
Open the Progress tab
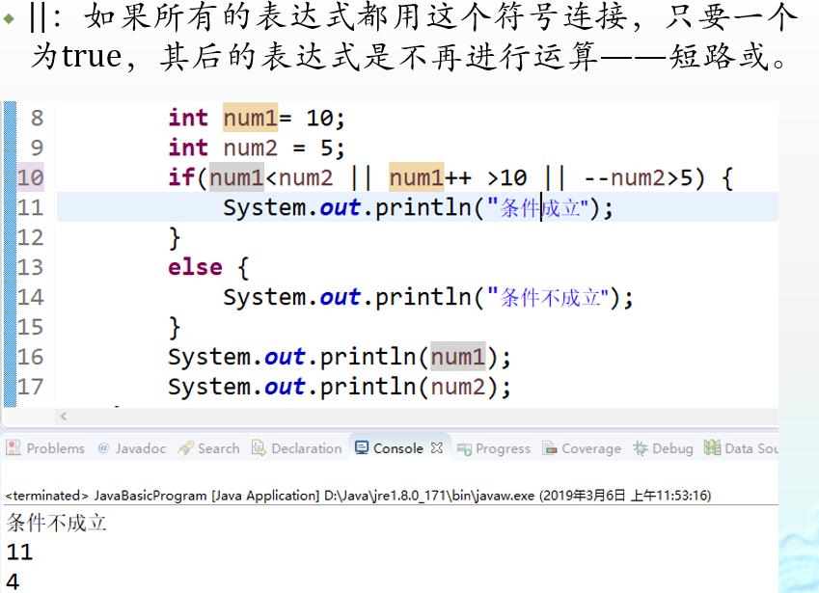(x=494, y=449)
